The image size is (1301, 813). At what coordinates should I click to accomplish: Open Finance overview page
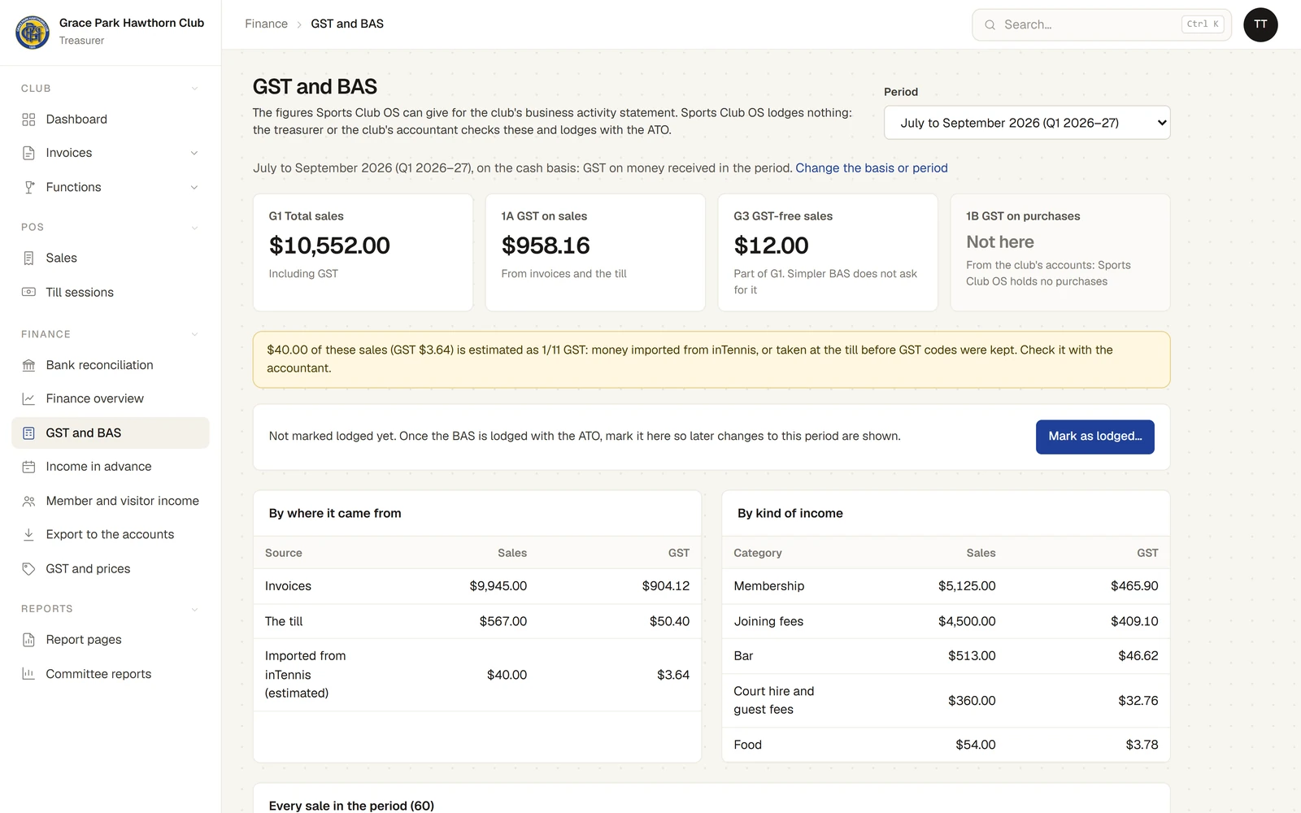[111, 398]
